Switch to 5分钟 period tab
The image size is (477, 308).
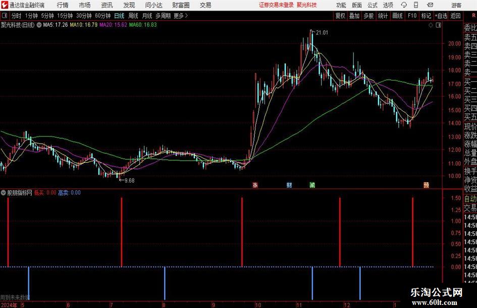tap(47, 16)
